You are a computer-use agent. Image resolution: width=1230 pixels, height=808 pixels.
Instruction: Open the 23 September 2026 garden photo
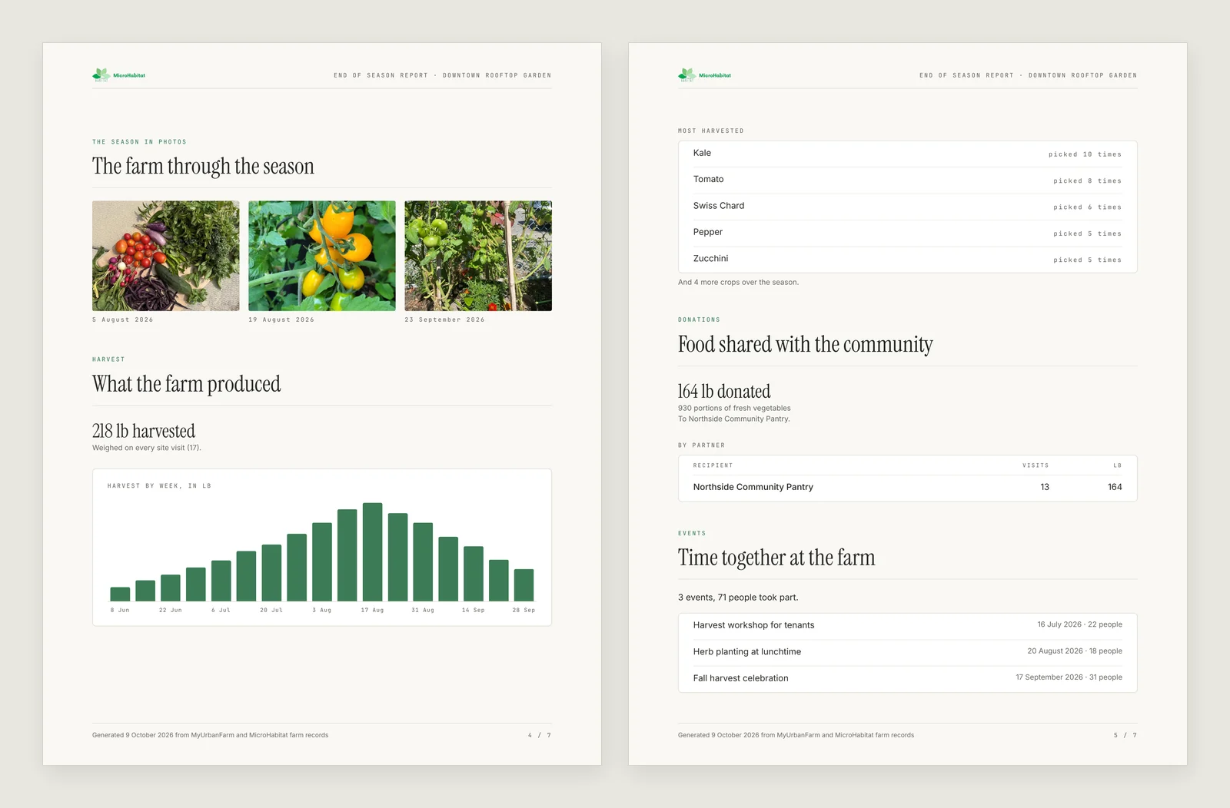tap(478, 256)
